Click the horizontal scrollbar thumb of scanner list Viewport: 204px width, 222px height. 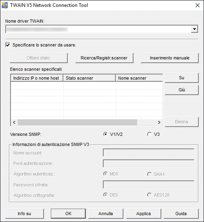point(77,122)
